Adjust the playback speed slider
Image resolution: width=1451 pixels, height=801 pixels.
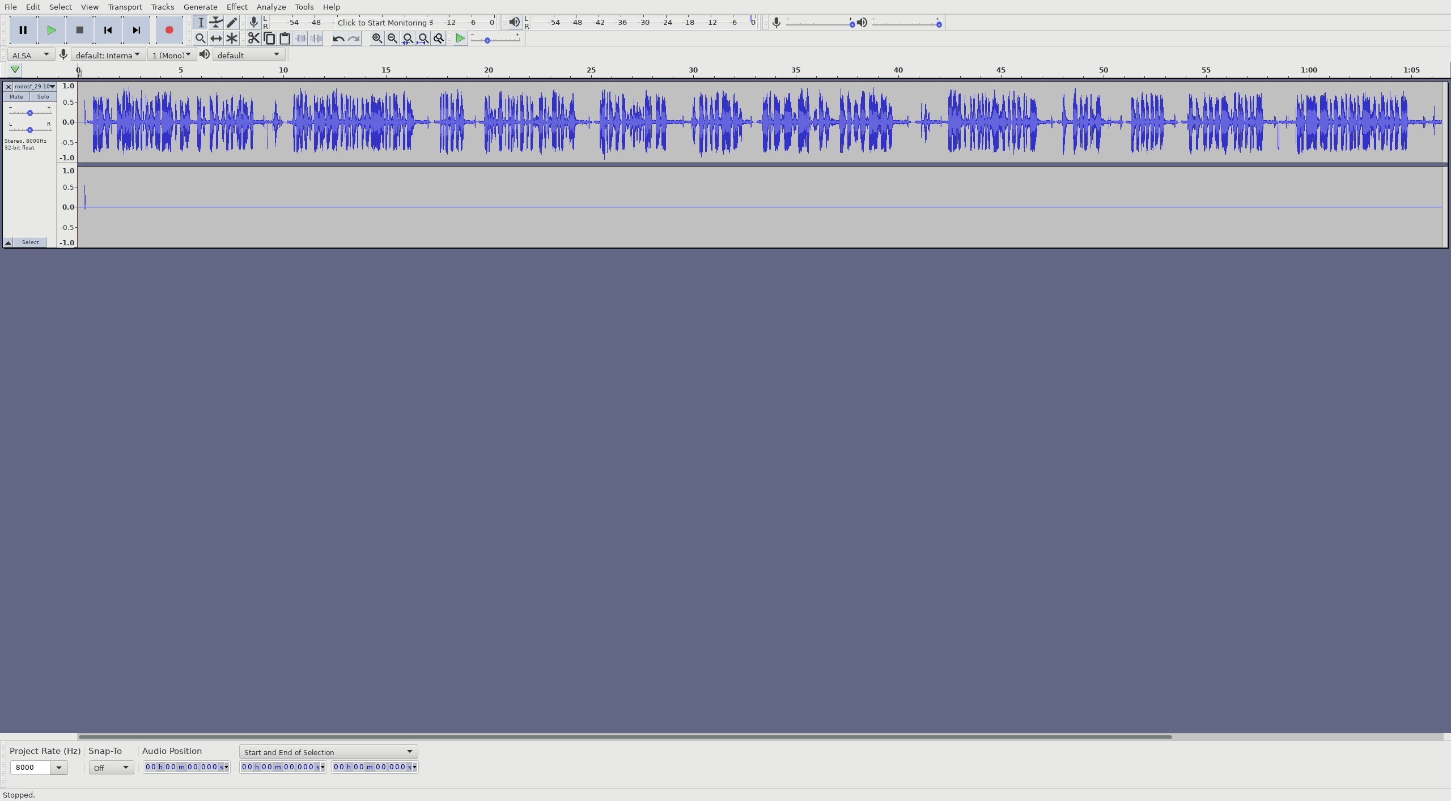(x=487, y=41)
